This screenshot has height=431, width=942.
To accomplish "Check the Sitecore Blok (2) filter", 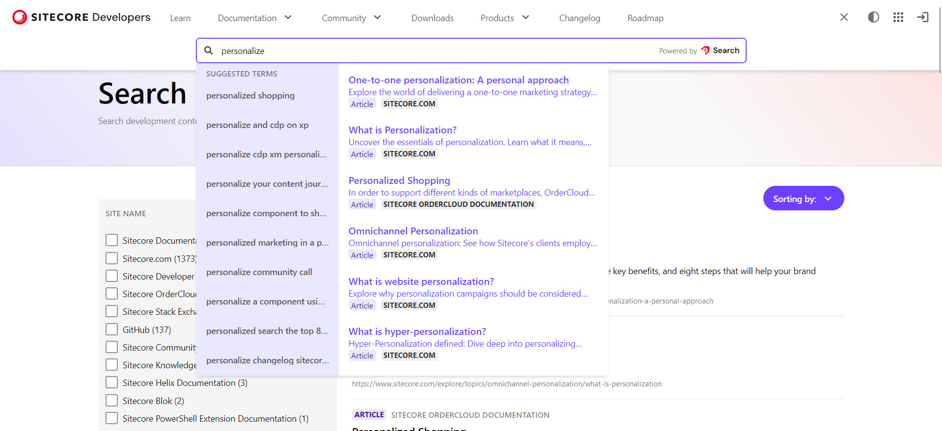I will point(112,401).
